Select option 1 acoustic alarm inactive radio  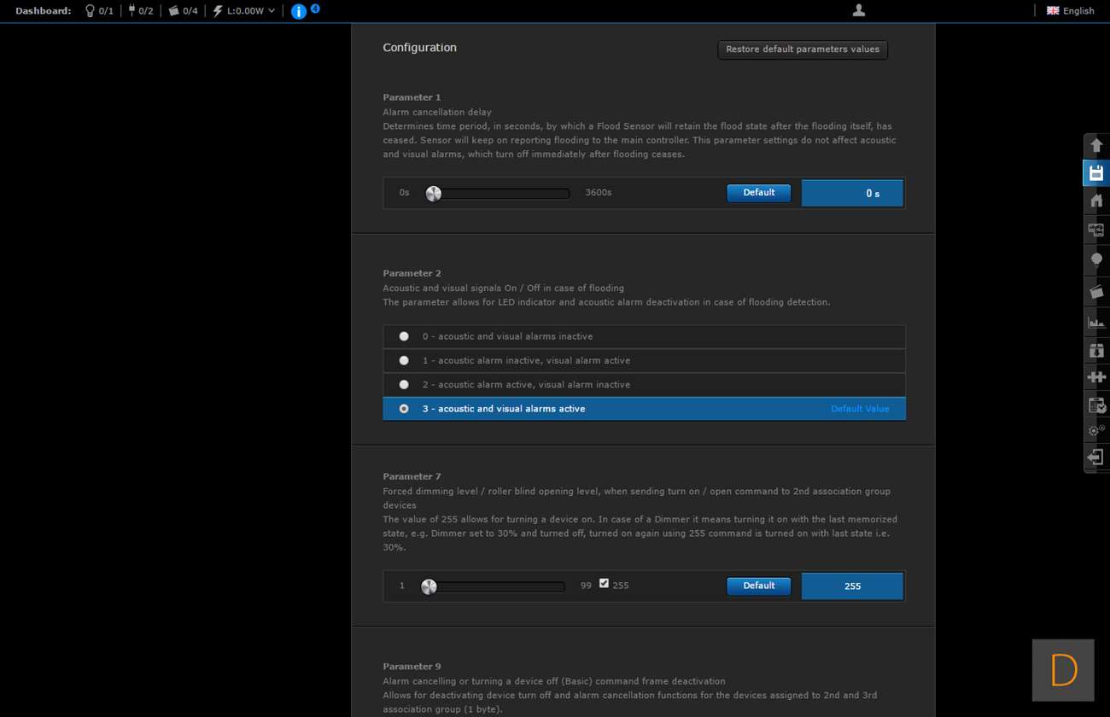pos(404,360)
